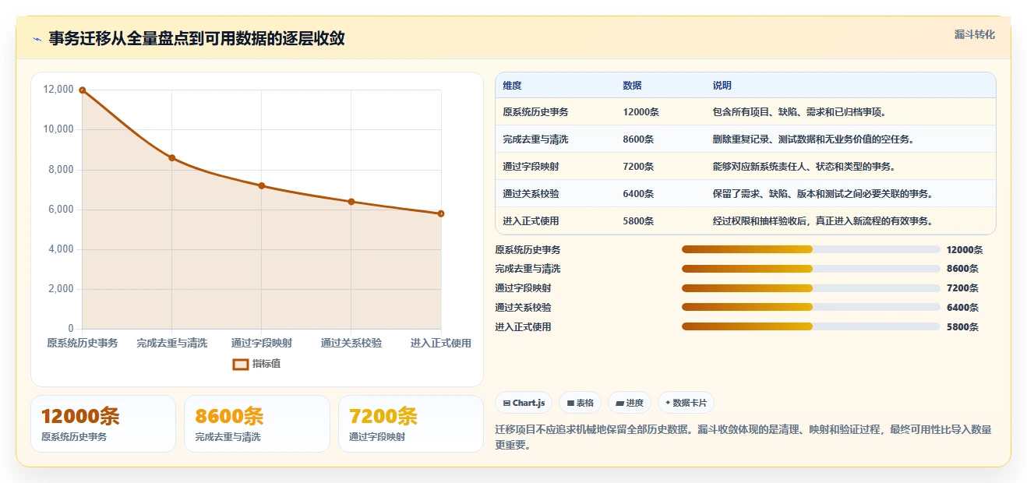Toggle the 指标值 legend swatch

[241, 364]
